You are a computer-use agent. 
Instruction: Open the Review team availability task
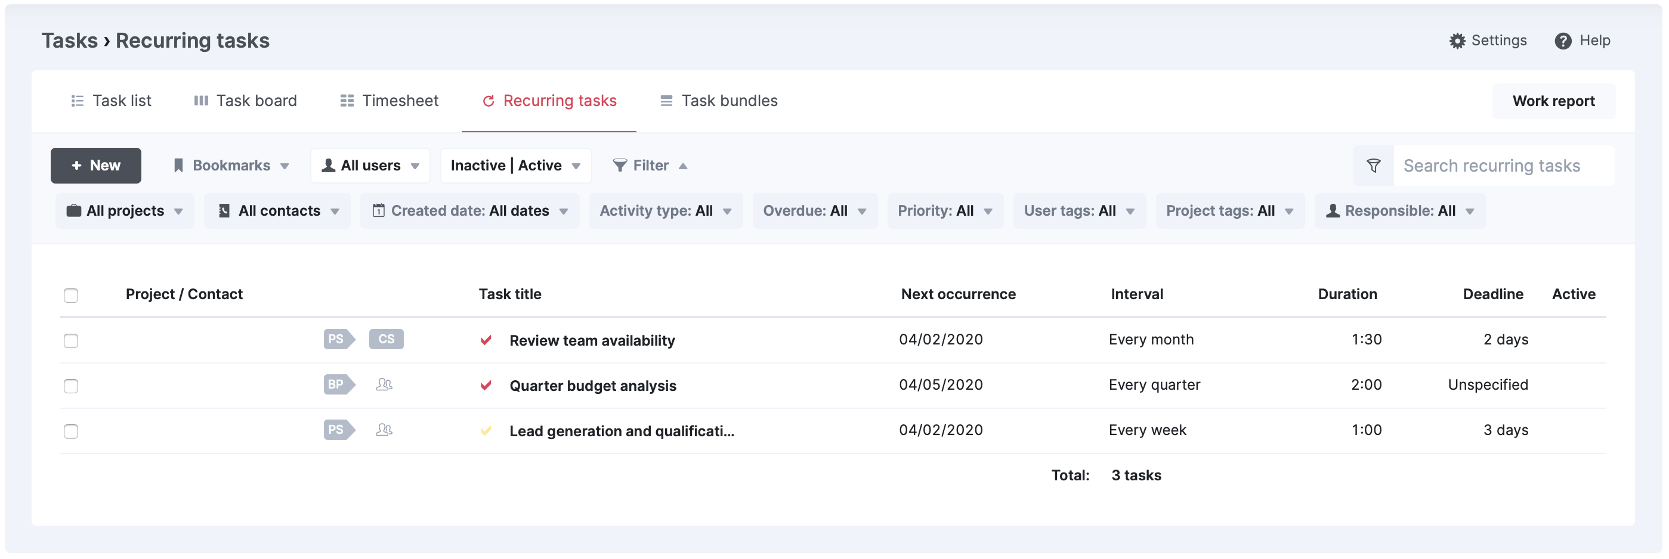(x=592, y=340)
